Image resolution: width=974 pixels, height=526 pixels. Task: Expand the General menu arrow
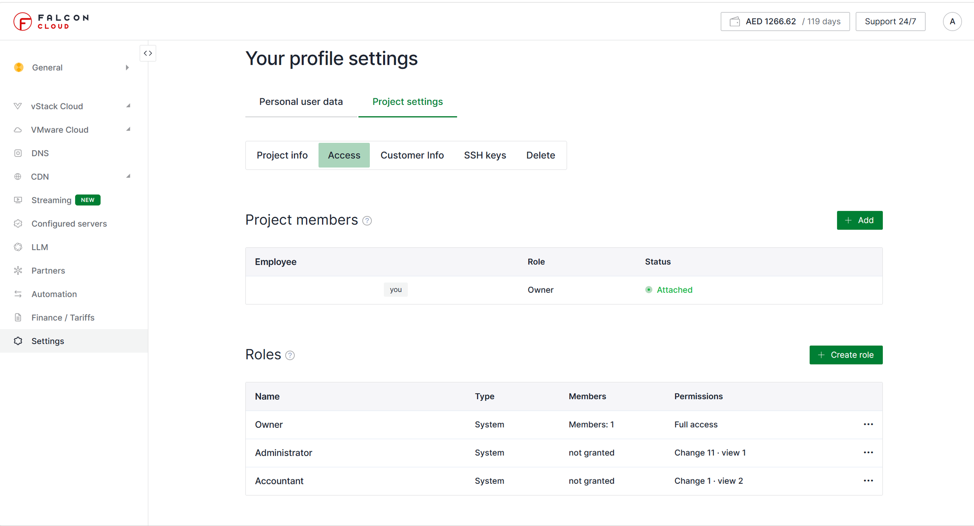(x=127, y=68)
